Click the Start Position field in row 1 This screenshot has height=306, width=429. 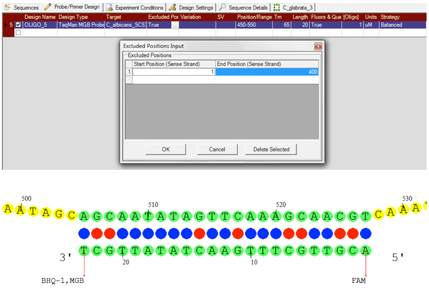click(174, 72)
